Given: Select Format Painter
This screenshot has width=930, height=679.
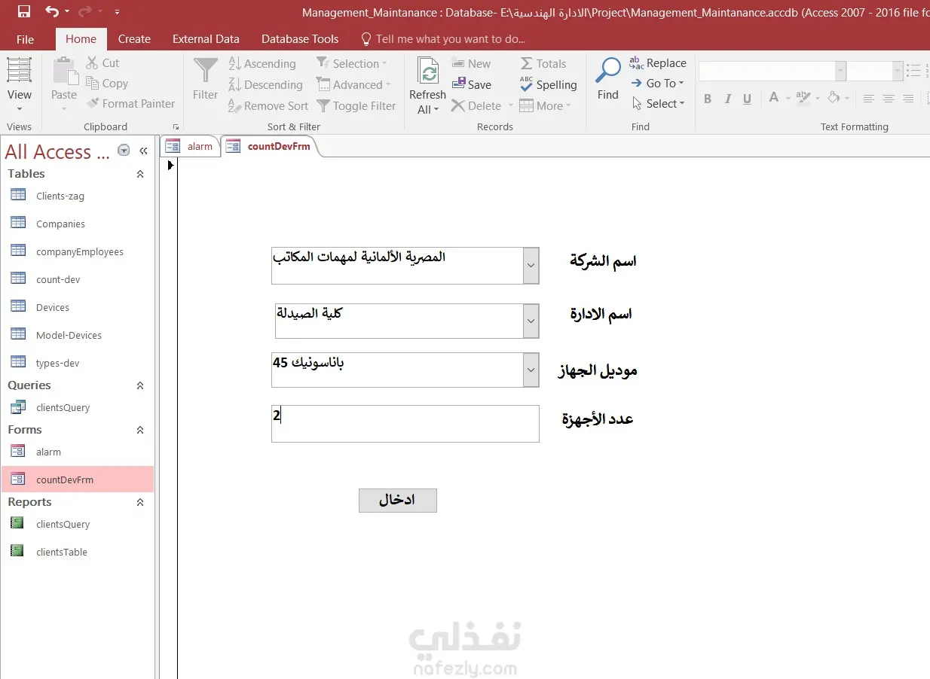Looking at the screenshot, I should (130, 104).
